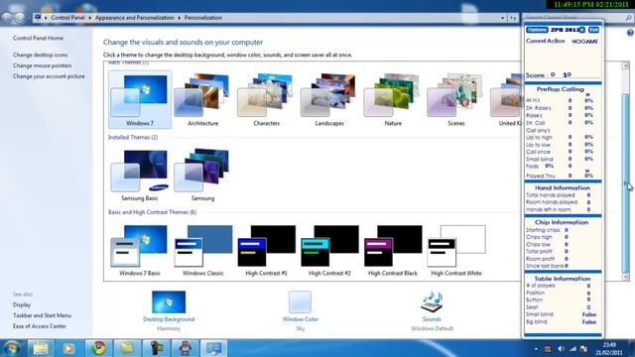This screenshot has width=635, height=357.
Task: Apply the Samsung installed theme
Action: tap(202, 175)
